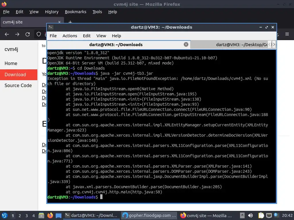
Task: Open the Firefox History menu
Action: (x=52, y=12)
